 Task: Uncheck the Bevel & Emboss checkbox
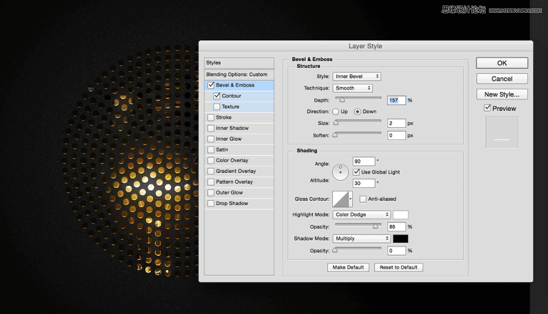click(x=211, y=86)
